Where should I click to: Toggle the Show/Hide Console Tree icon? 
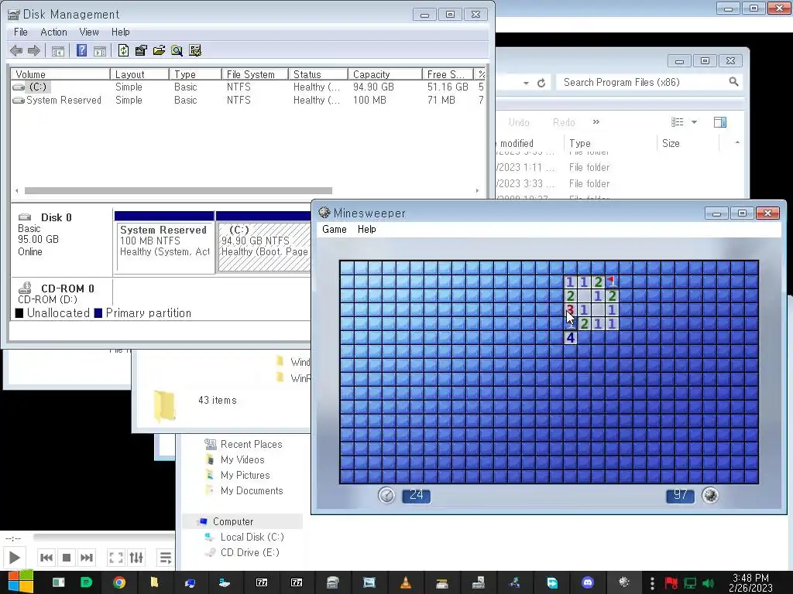tap(58, 50)
